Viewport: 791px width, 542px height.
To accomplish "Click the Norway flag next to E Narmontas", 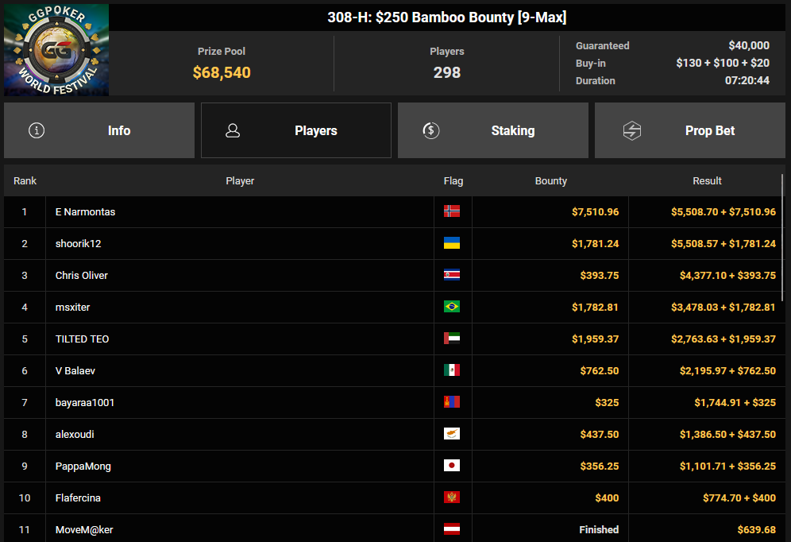I will coord(452,211).
